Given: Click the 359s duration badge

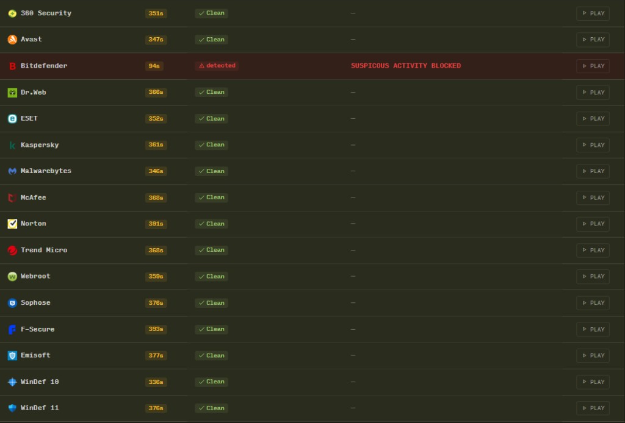Looking at the screenshot, I should point(156,276).
